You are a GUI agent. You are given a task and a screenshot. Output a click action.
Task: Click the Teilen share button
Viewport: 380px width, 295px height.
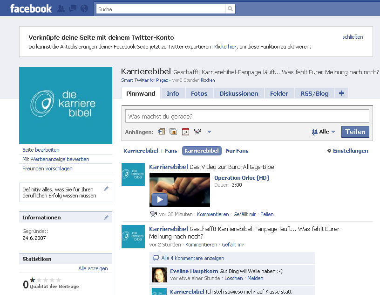click(355, 132)
